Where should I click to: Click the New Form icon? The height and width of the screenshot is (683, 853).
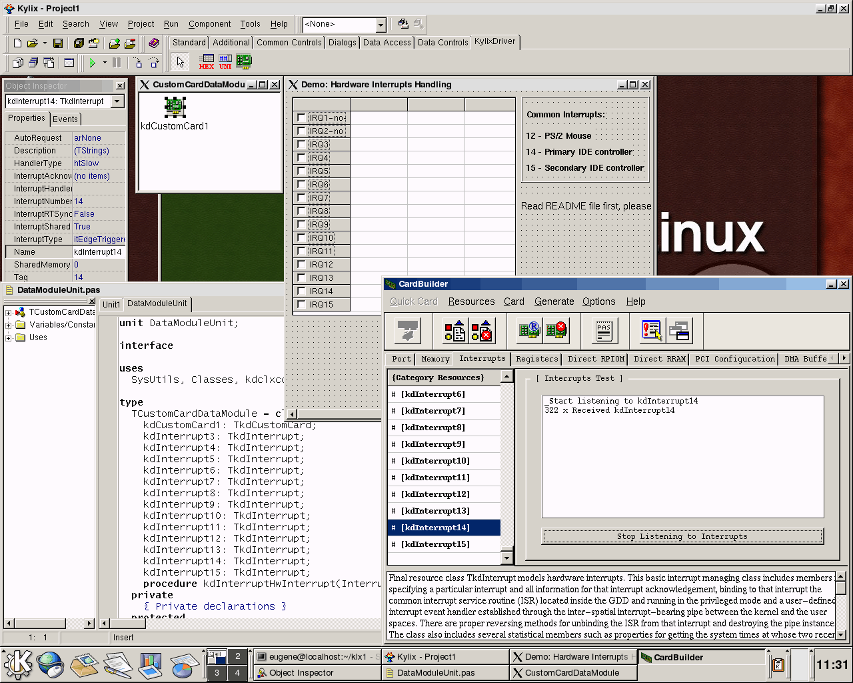(x=69, y=63)
